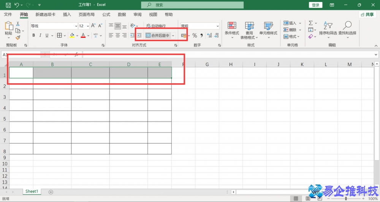Click the save icon in title bar
Viewport: 380px width, 202px height.
click(8, 5)
